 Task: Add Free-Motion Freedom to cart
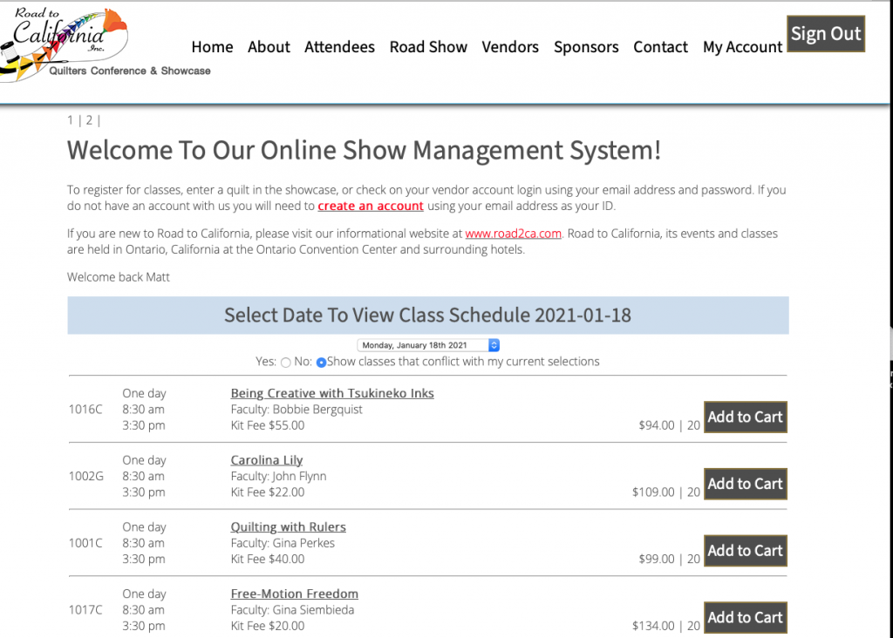pos(746,617)
